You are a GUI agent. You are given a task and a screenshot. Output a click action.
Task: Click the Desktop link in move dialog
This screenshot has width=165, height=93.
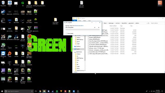pyautogui.click(x=77, y=26)
